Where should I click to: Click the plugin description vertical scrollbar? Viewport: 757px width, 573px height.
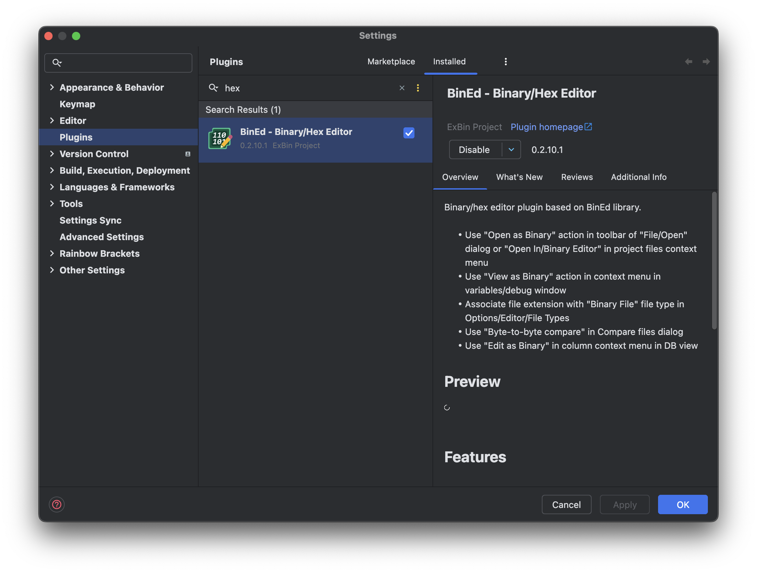(x=714, y=260)
